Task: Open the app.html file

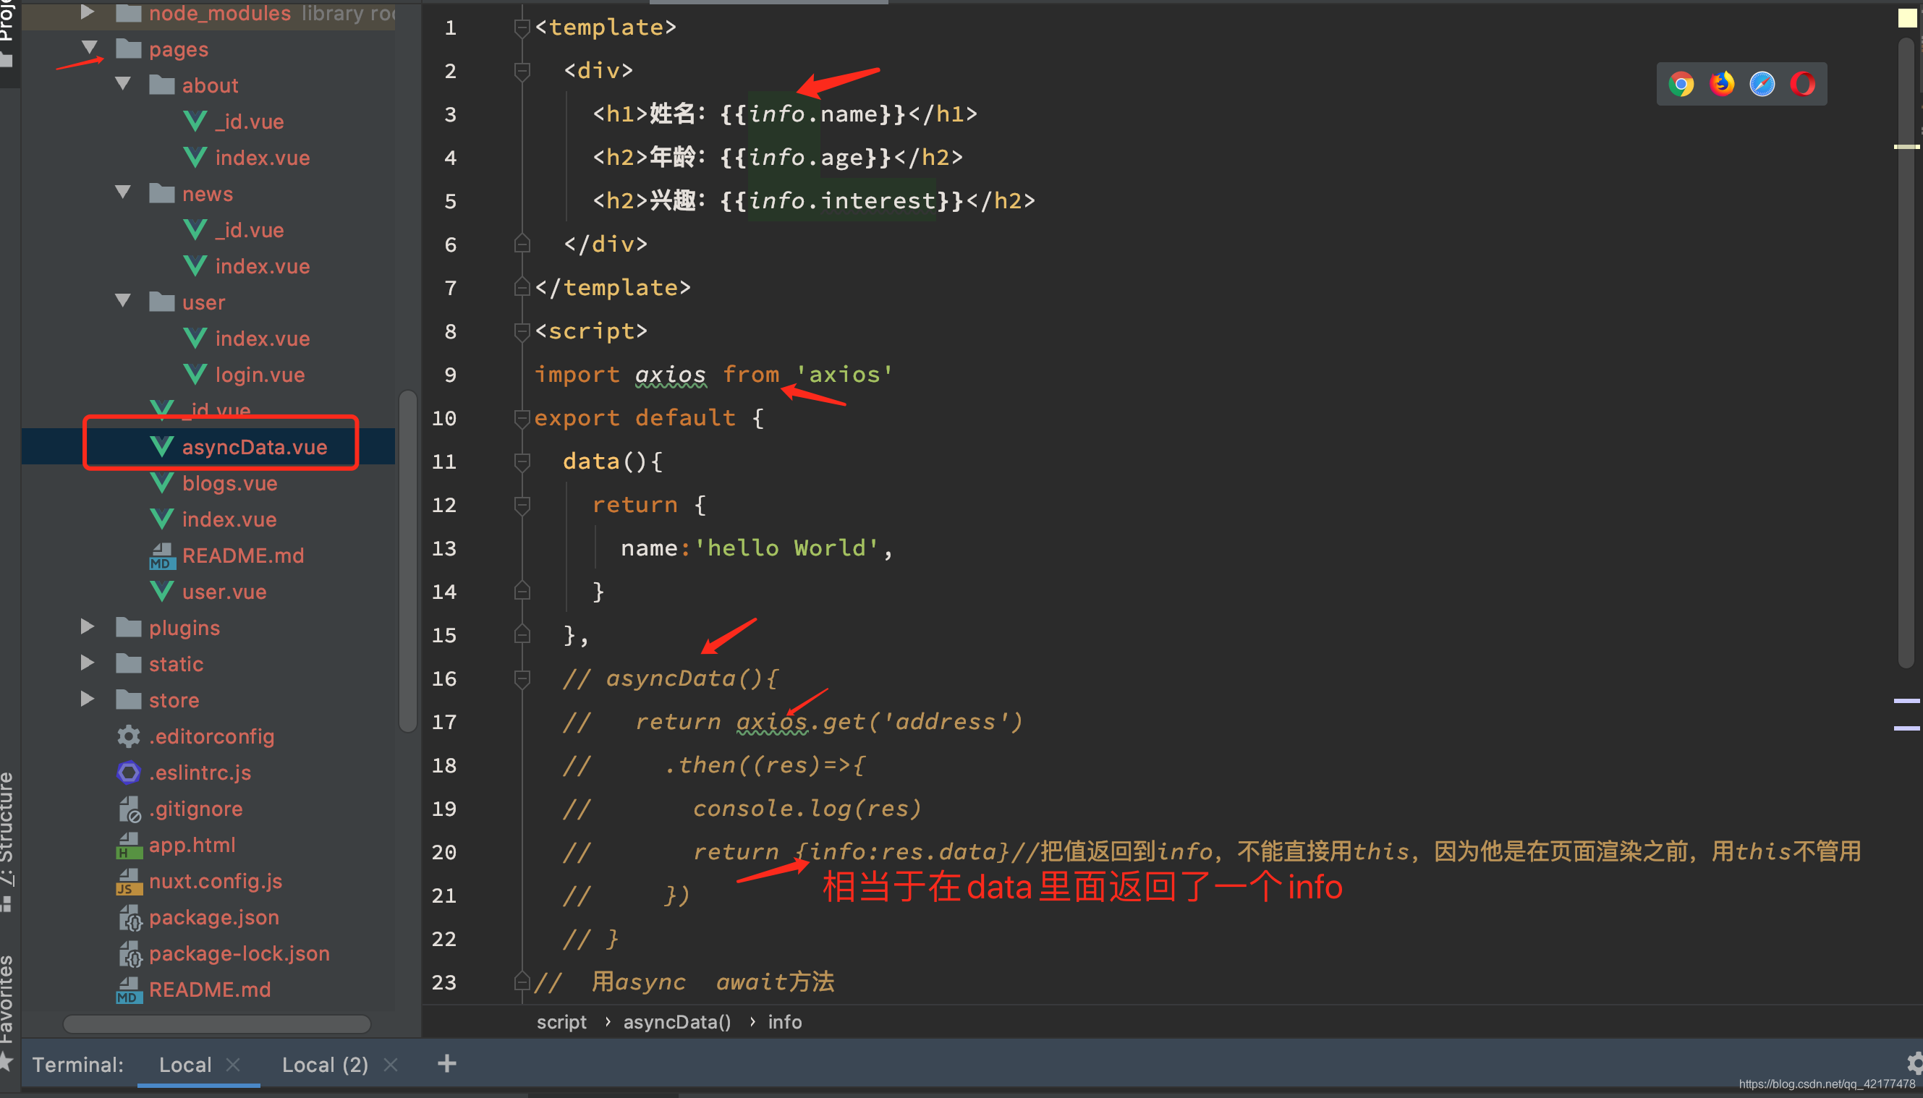Action: (x=192, y=845)
